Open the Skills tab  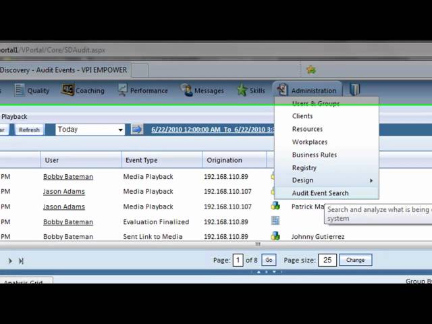coord(251,90)
